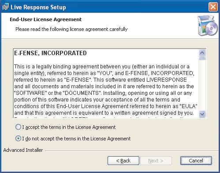Click inside the license agreement text box
Viewport: 220px width, 173px height.
(106, 83)
